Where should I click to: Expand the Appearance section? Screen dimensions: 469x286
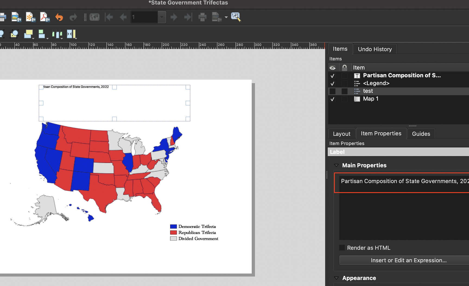337,278
